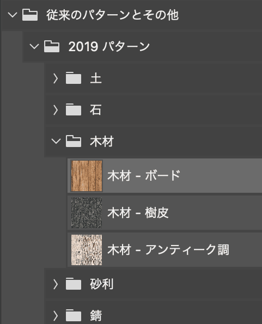This screenshot has width=262, height=324.
Task: Expand the 砂利 folder chevron
Action: (56, 284)
